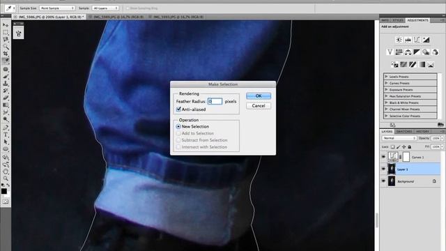The width and height of the screenshot is (446, 251).
Task: Add a Color Balance adjustment
Action: click(x=408, y=52)
